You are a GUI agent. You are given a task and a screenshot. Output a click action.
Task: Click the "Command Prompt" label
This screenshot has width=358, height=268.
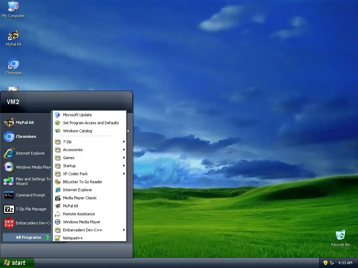coord(30,195)
